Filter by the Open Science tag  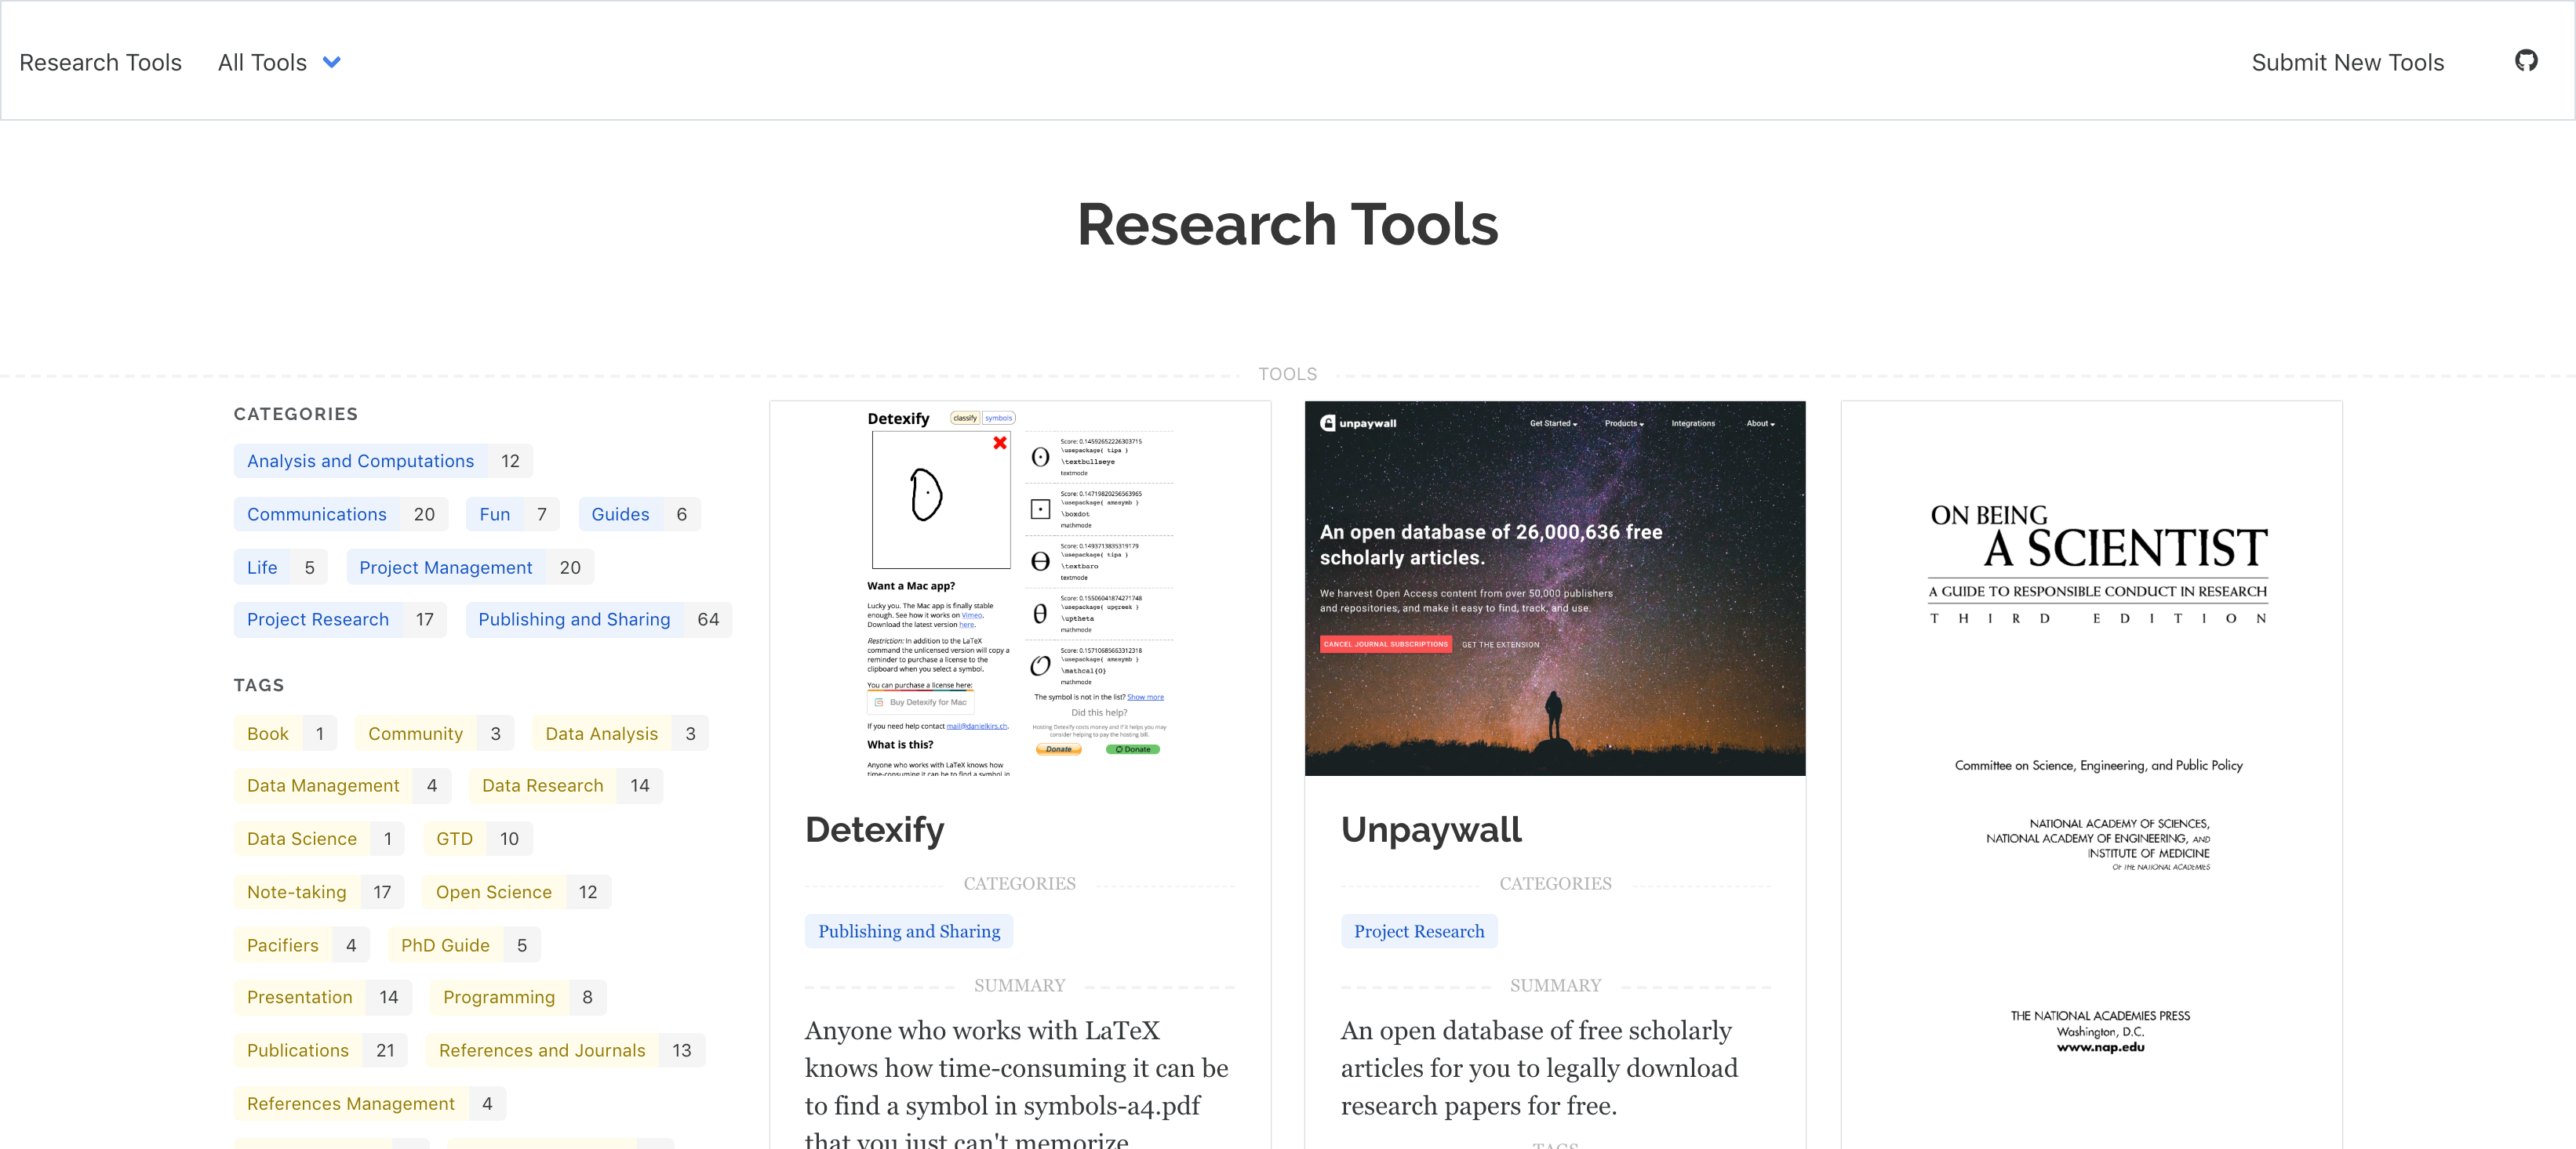(x=494, y=892)
